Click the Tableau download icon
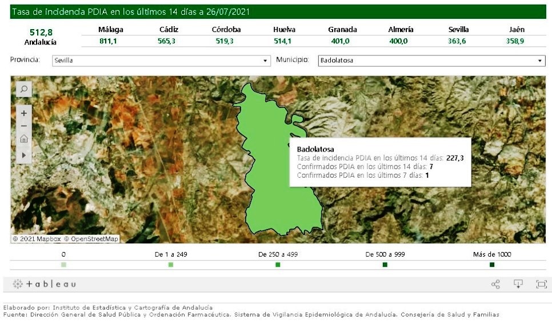Image resolution: width=552 pixels, height=324 pixels. 518,284
